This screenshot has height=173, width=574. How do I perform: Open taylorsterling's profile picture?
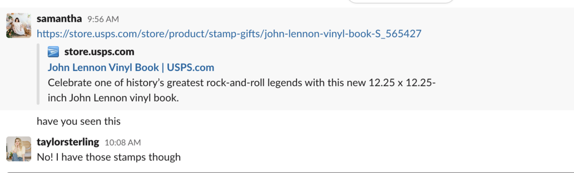[19, 148]
